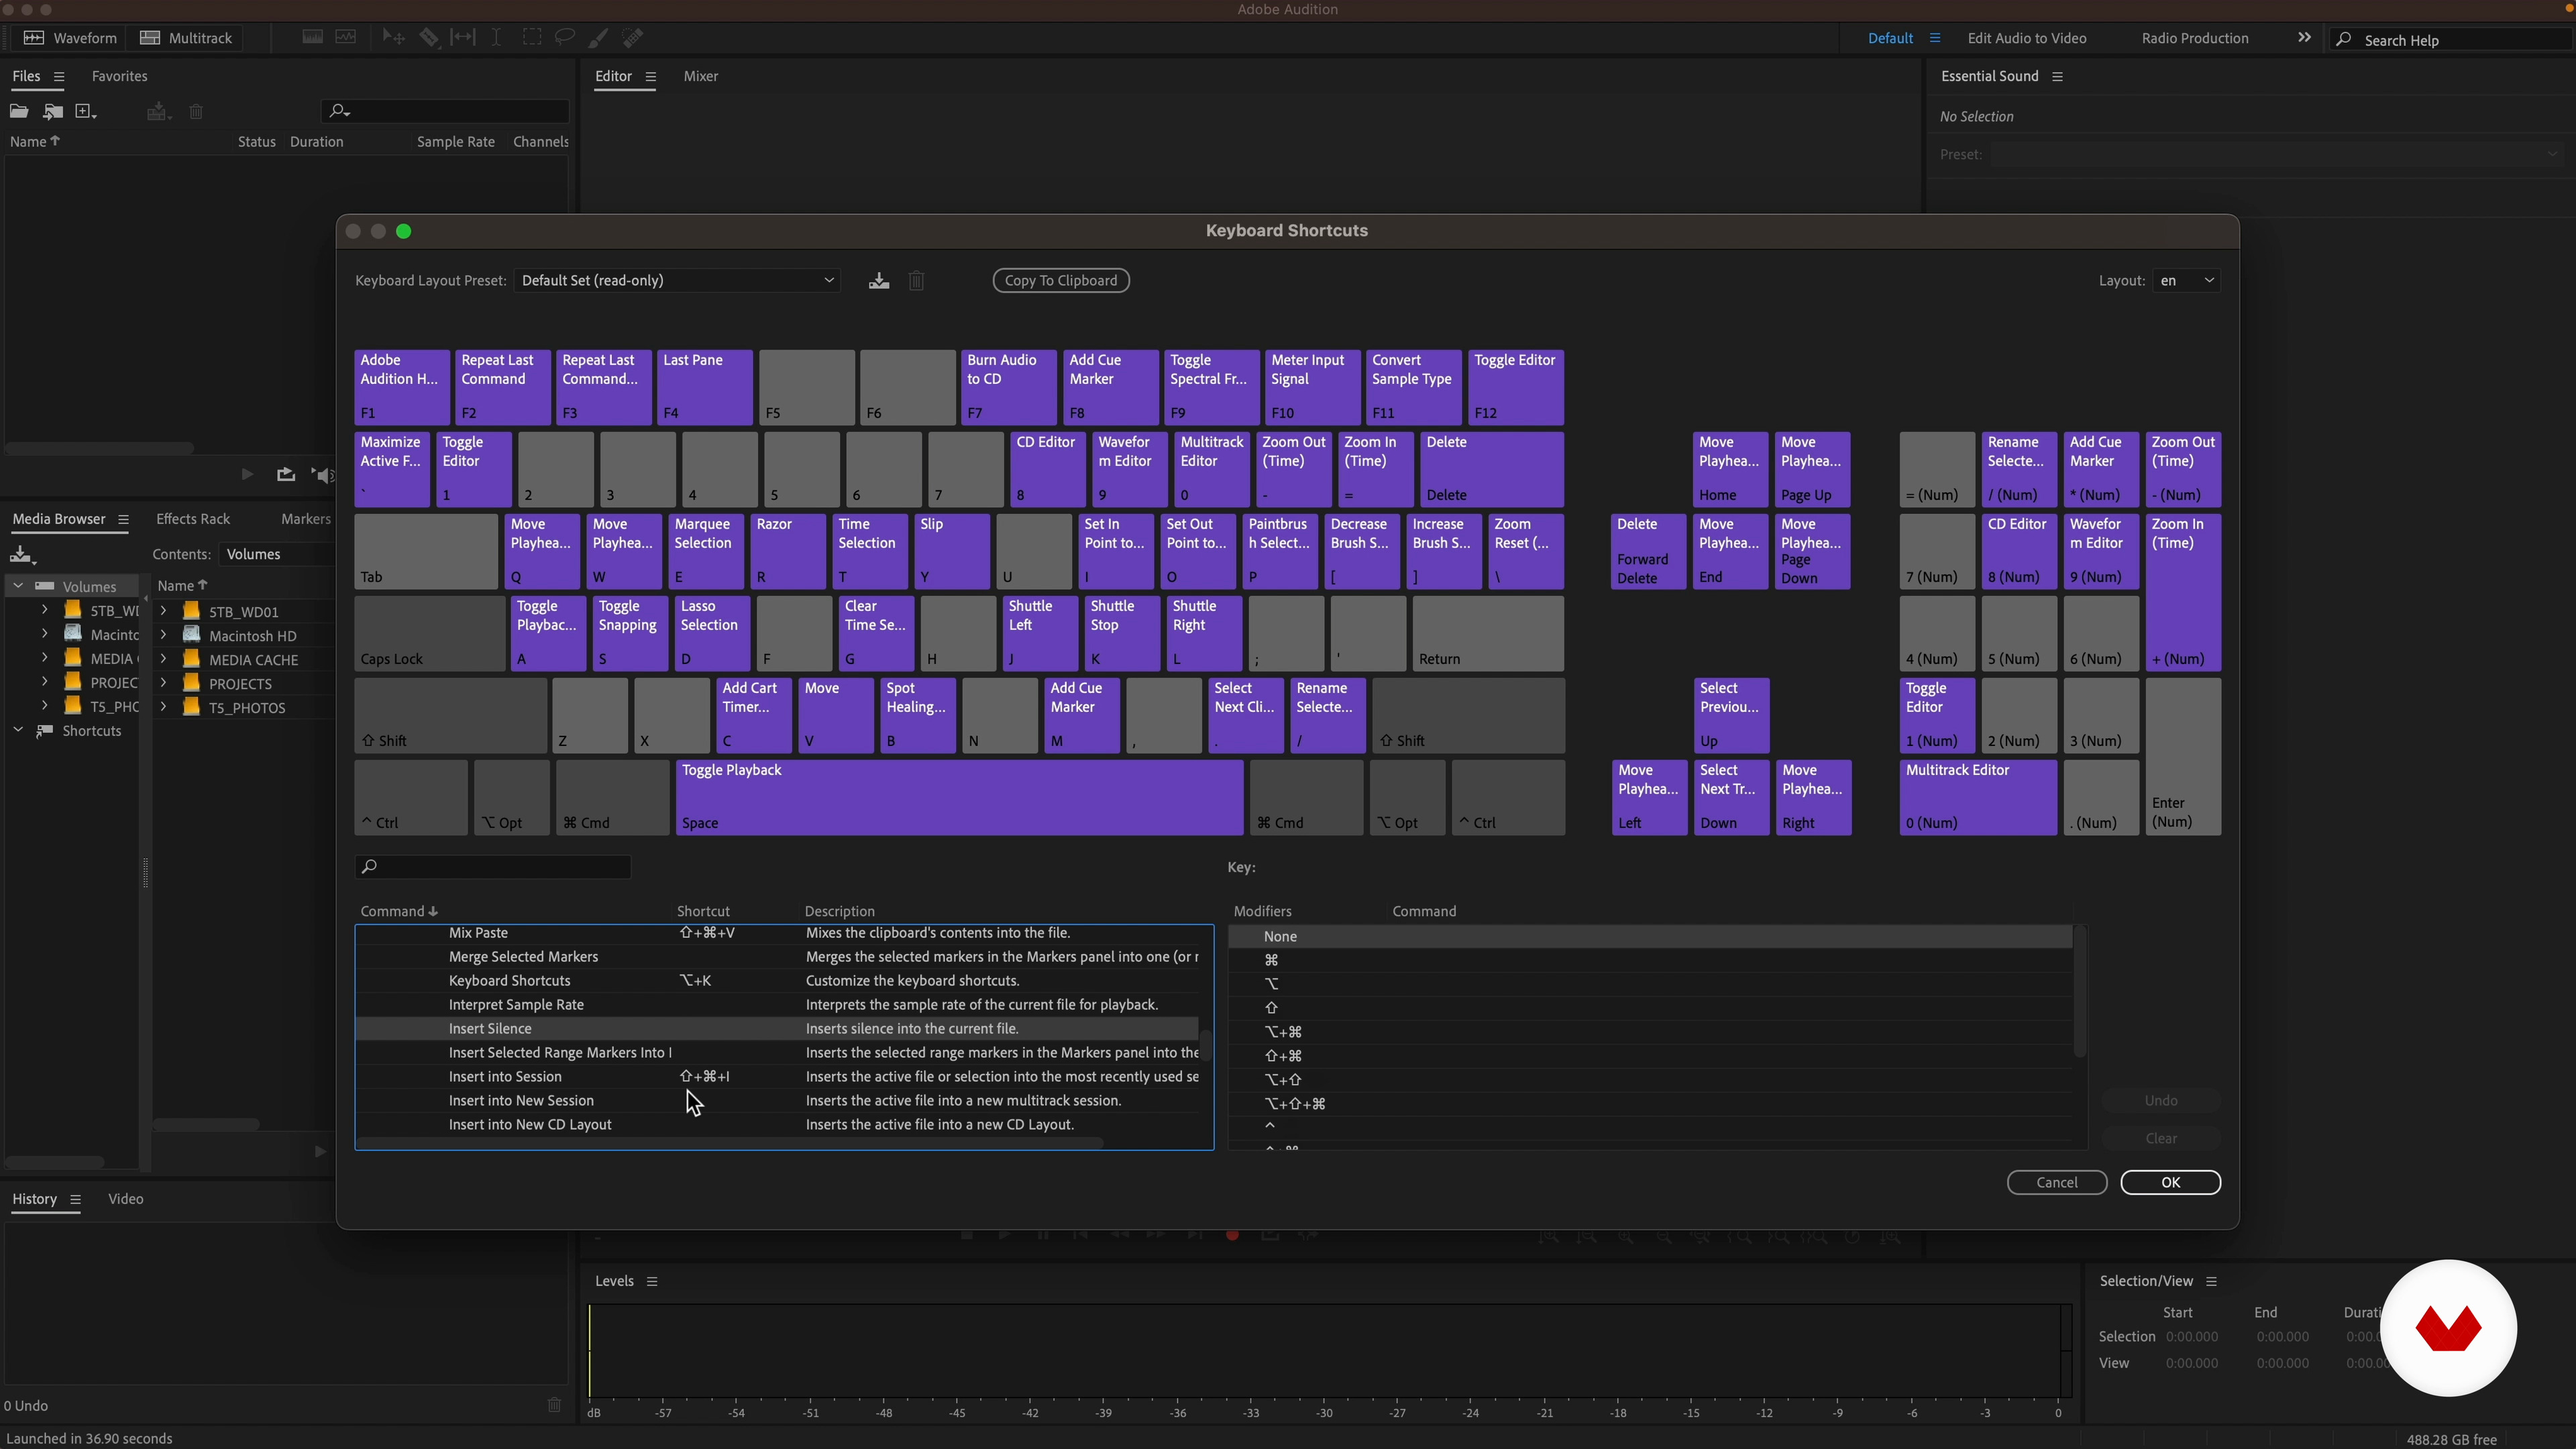Open the Editor panel menu icon
Image resolution: width=2576 pixels, height=1449 pixels.
point(651,77)
